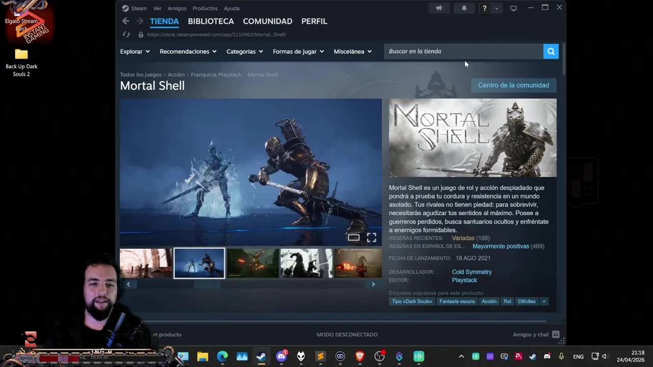The height and width of the screenshot is (367, 653).
Task: Open the Steam menu
Action: (134, 8)
